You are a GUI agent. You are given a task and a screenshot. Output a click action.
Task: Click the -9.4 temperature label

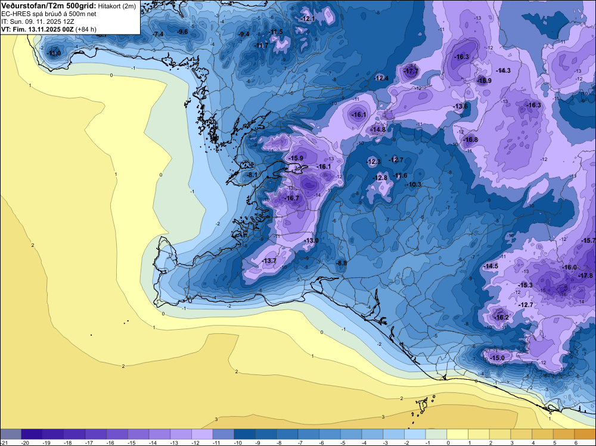click(x=243, y=34)
